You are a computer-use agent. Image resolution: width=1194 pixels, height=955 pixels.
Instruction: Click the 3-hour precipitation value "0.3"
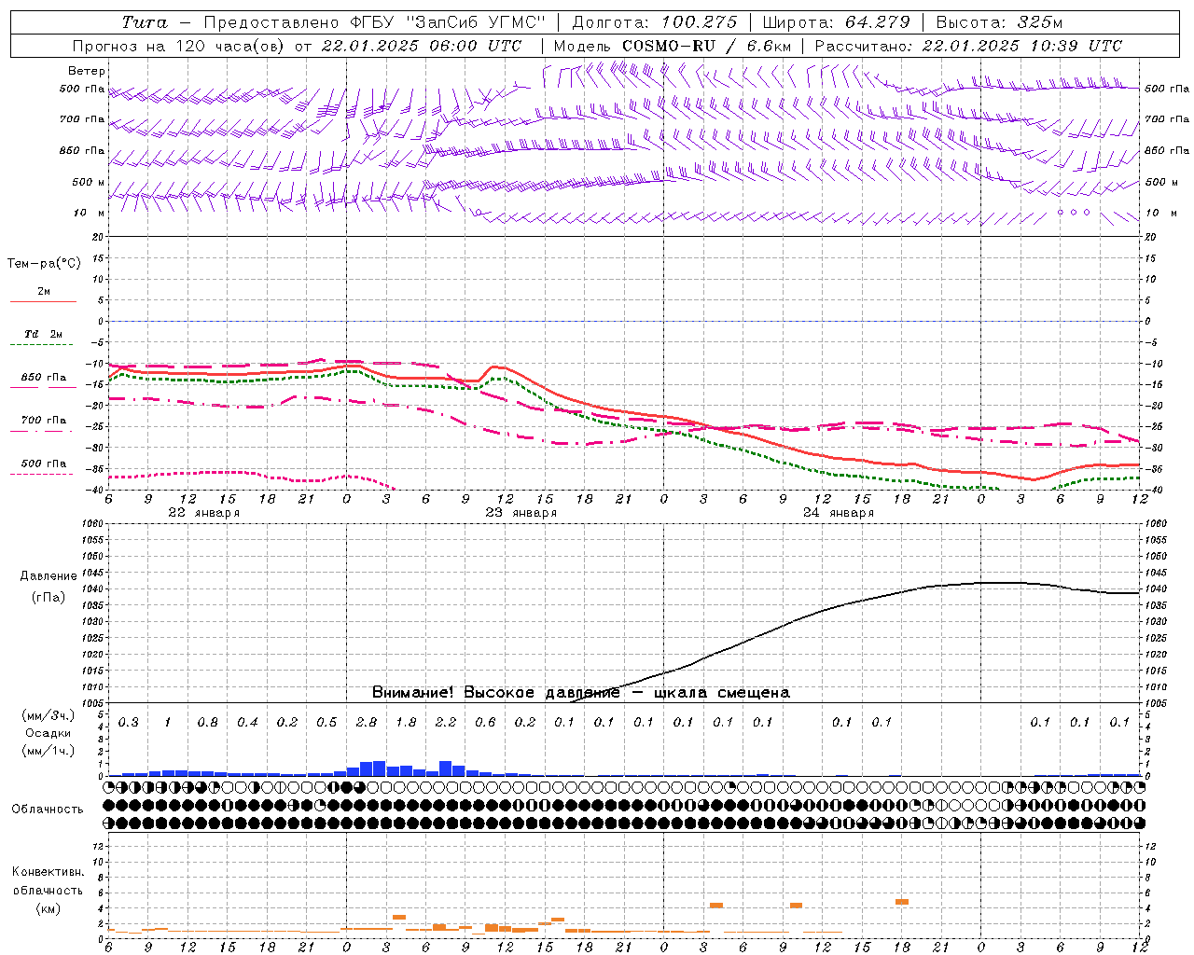[x=129, y=723]
